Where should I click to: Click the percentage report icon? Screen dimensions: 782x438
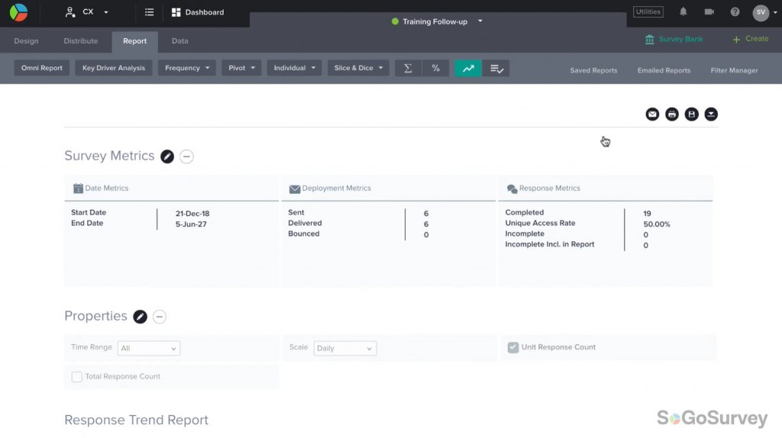point(435,68)
